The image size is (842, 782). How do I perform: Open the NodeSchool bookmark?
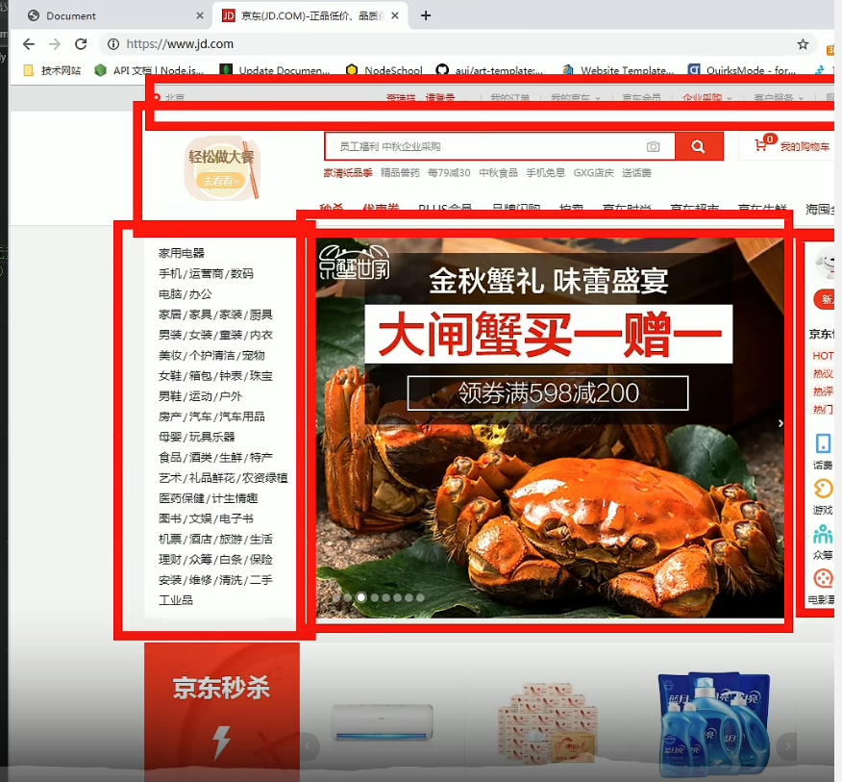coord(384,70)
